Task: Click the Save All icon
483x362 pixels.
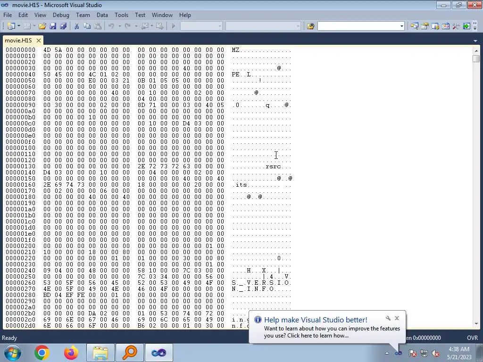Action: [63, 26]
